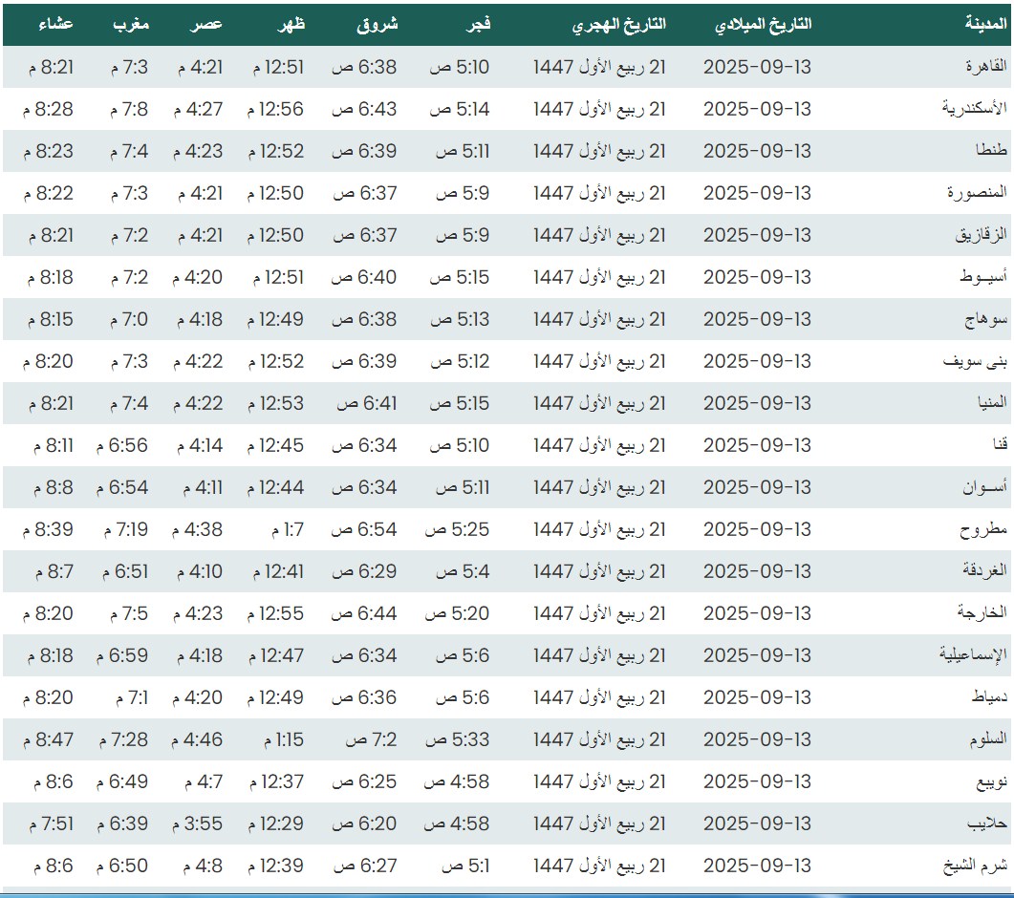This screenshot has height=898, width=1014.
Task: Click the Fajr time in حلايب row
Action: pos(457,823)
